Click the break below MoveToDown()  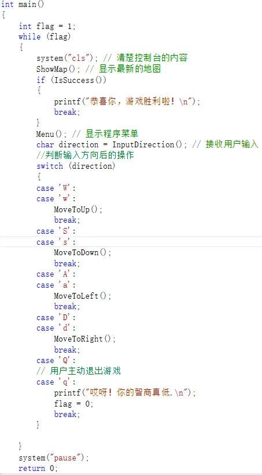67,263
